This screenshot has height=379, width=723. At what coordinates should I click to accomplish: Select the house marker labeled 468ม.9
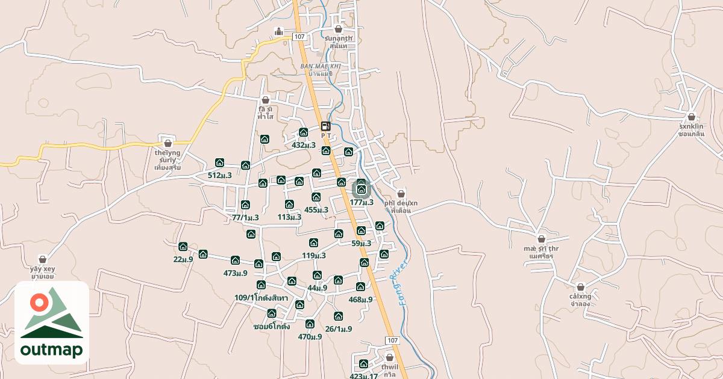(360, 287)
